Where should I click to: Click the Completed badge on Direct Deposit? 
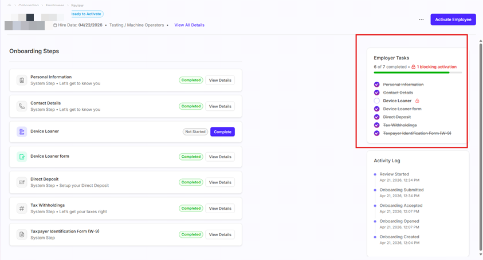[x=191, y=182]
